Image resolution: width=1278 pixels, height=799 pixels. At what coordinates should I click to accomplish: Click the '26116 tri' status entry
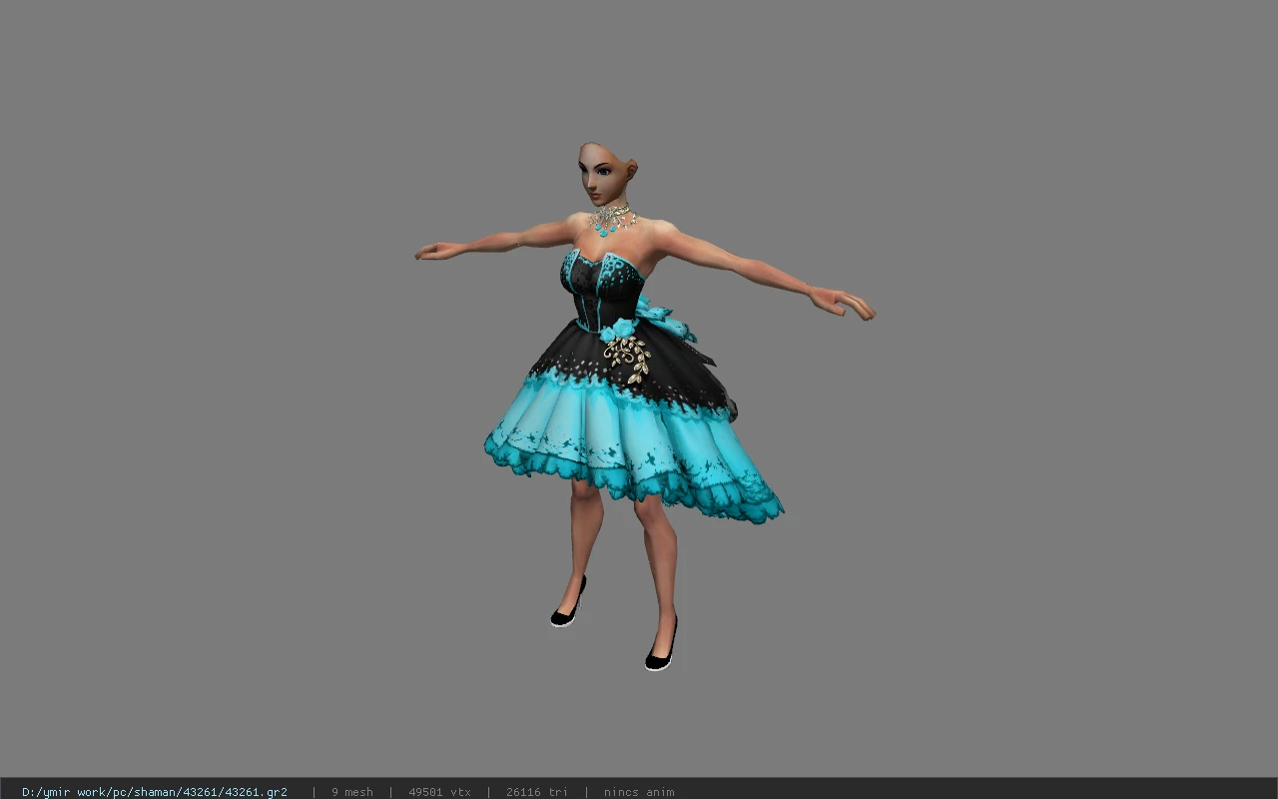click(x=537, y=792)
